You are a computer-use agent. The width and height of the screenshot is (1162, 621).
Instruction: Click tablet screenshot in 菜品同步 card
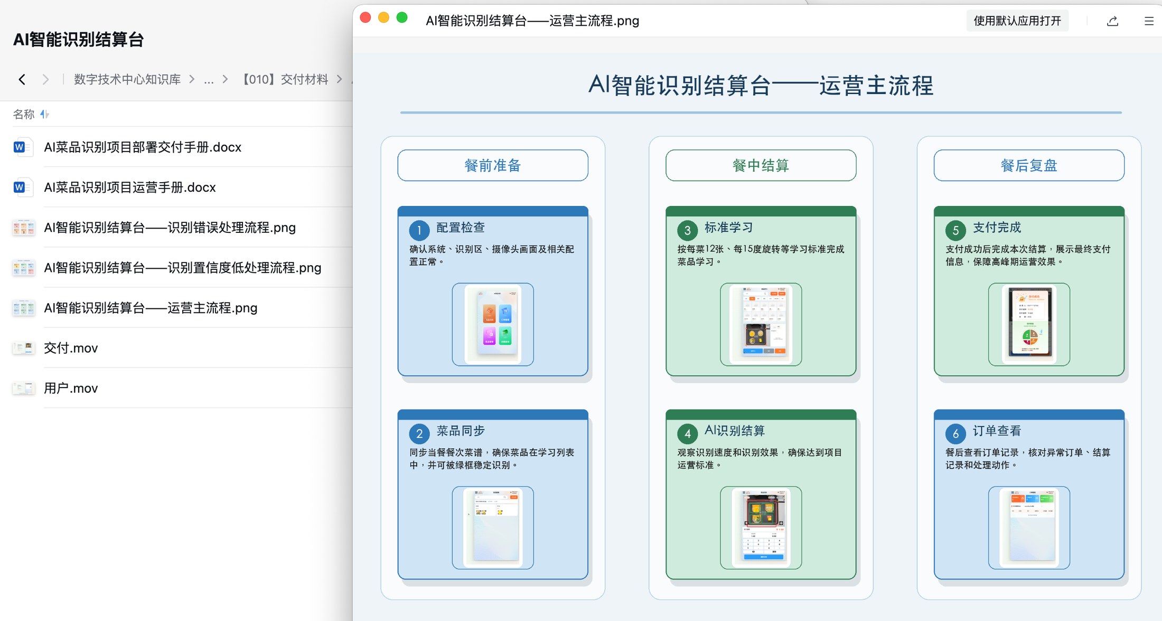pyautogui.click(x=493, y=528)
